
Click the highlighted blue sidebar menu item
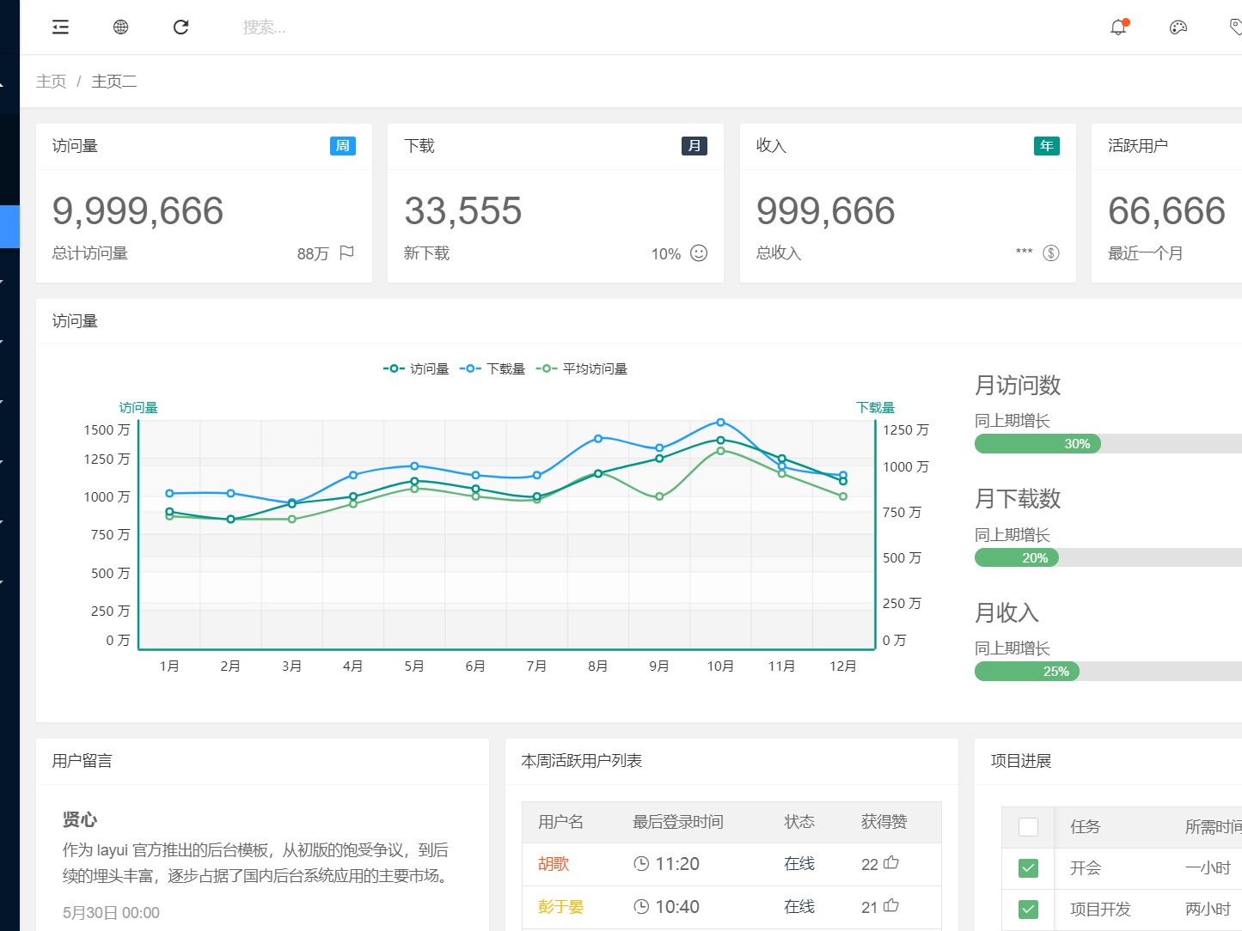(9, 227)
